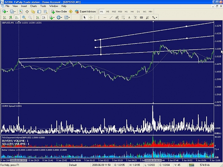Select the M15 timeframe button
The height and width of the screenshot is (167, 223).
[x=114, y=12]
